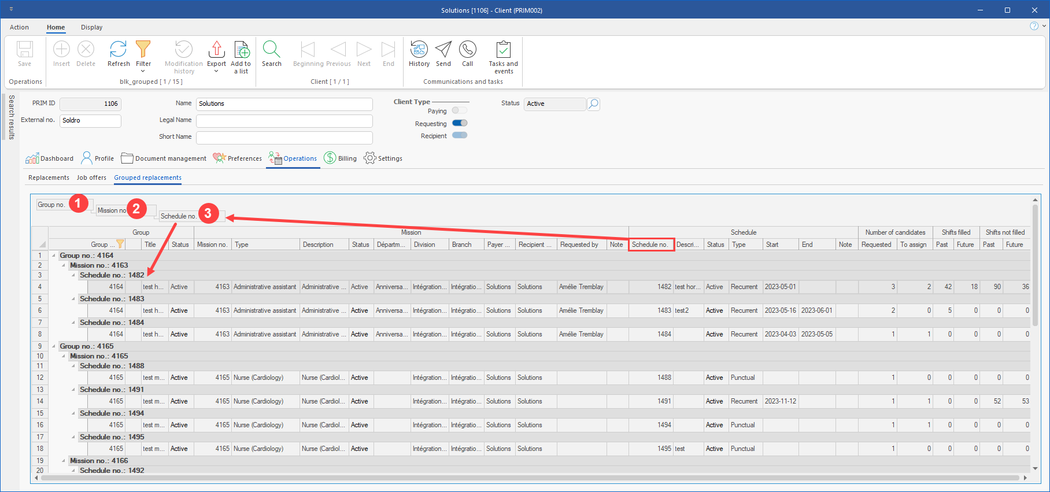1050x492 pixels.
Task: Collapse the Group no. 4164 row
Action: point(54,256)
